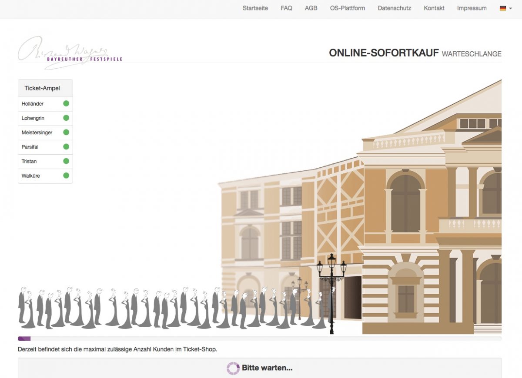Open the Impressum page
Viewport: 522px width, 378px height.
click(472, 8)
